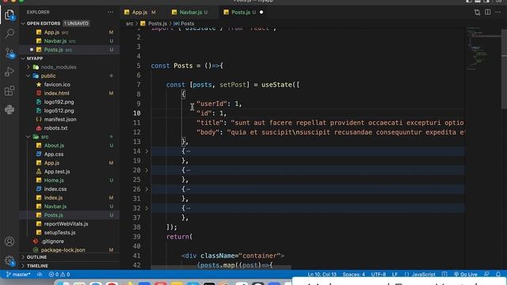Screen dimensions: 507x285
Task: Open the Explorer view icon
Action: point(10,15)
